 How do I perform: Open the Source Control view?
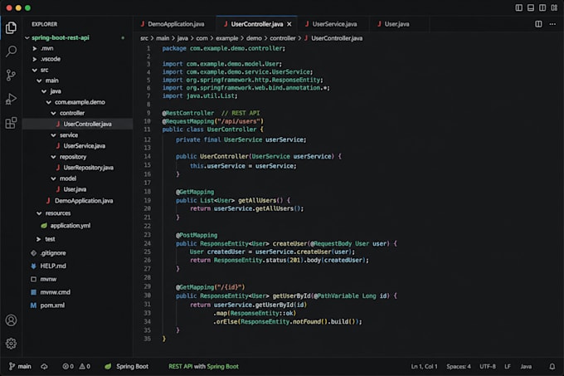pos(11,75)
